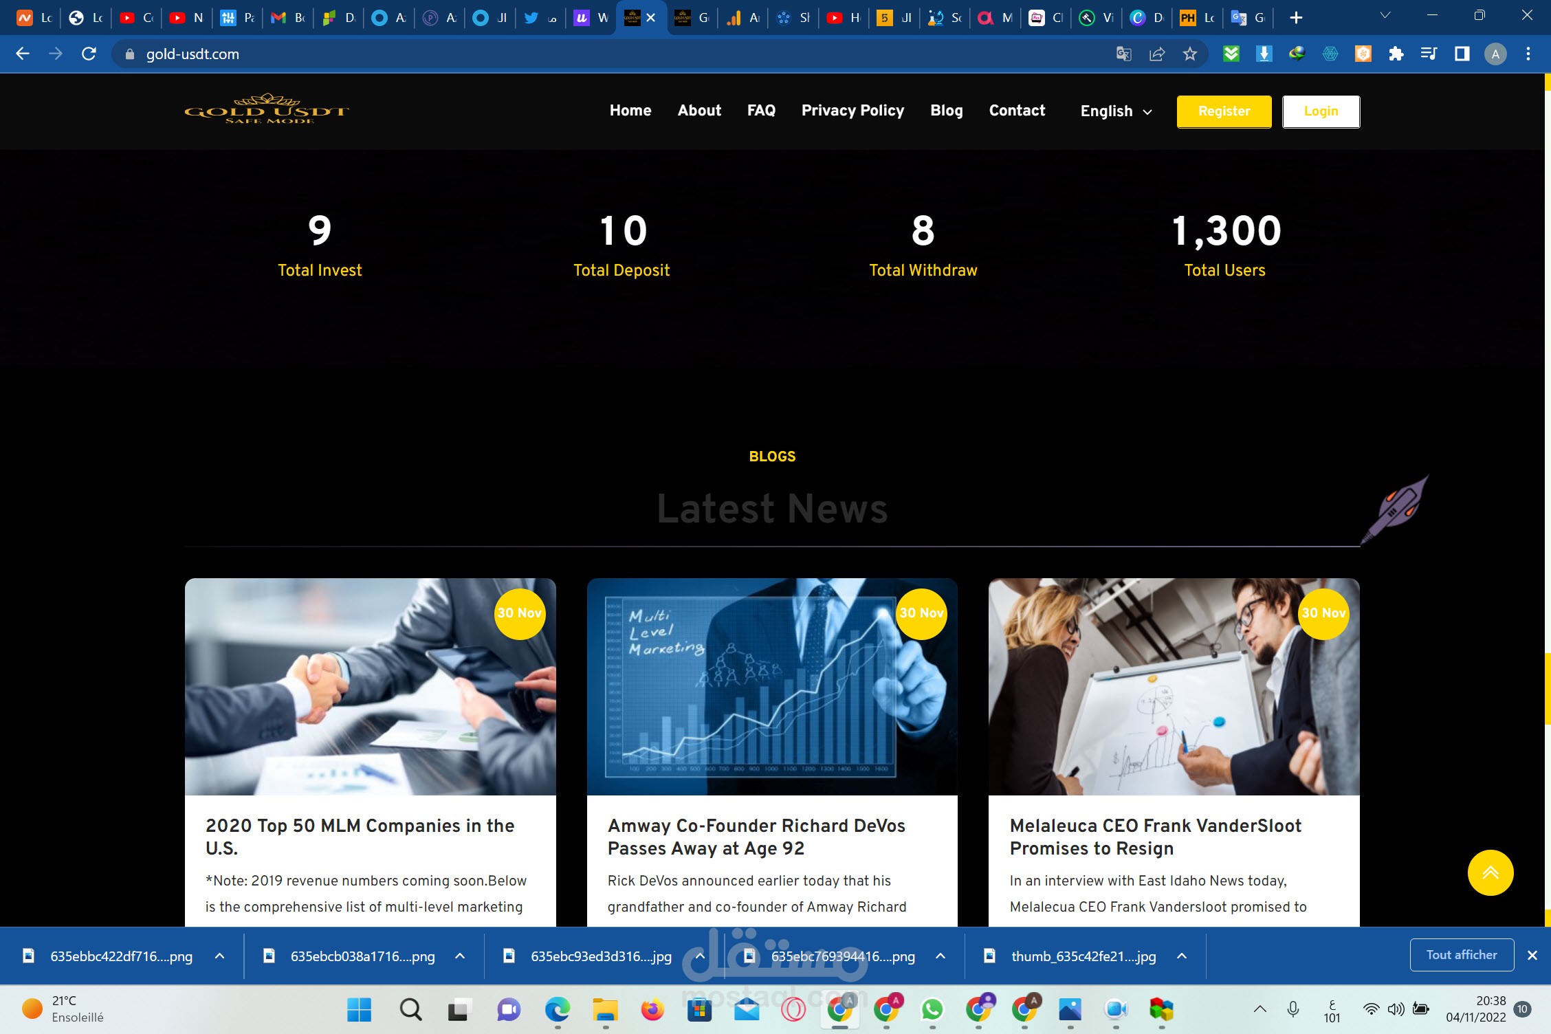Click the yellow Register button
The height and width of the screenshot is (1034, 1551).
[1224, 111]
